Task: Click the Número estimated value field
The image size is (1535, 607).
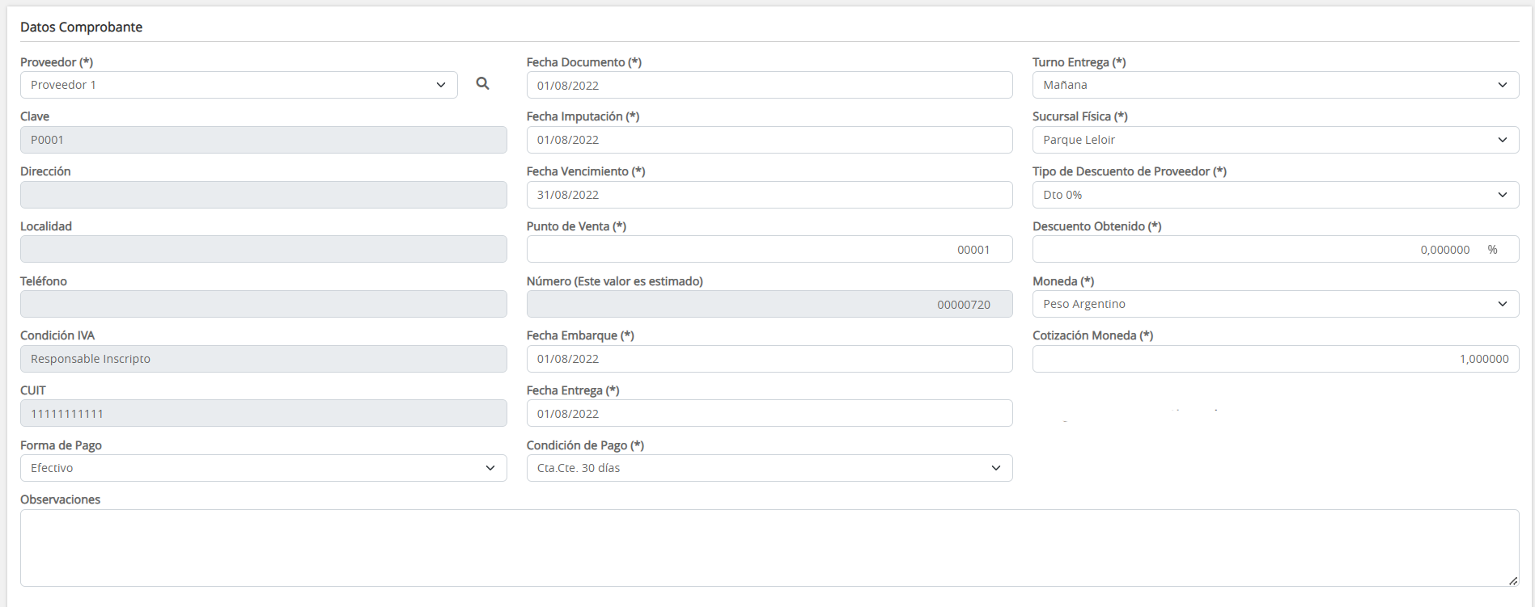Action: pos(769,304)
